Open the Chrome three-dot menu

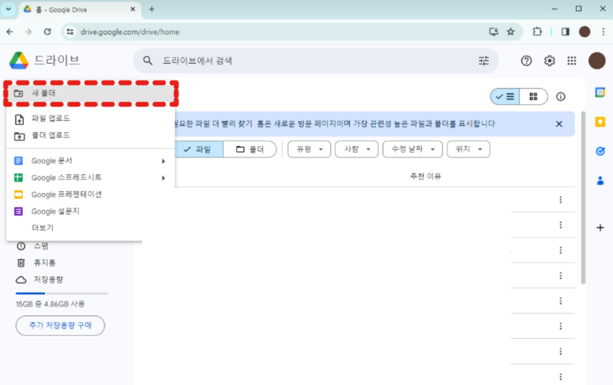[x=603, y=32]
